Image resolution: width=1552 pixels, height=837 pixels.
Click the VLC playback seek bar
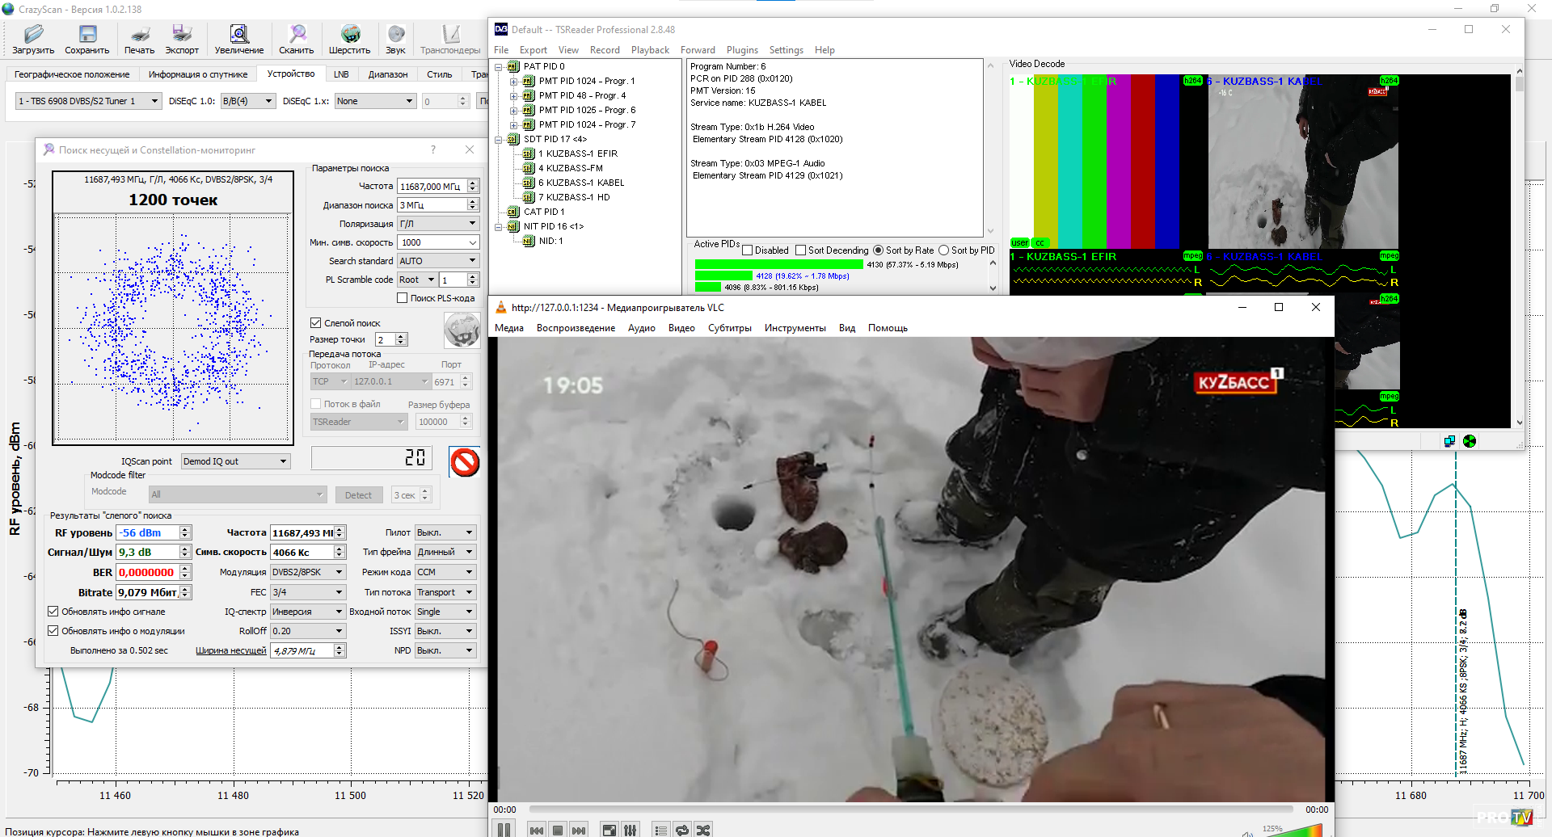pyautogui.click(x=910, y=809)
